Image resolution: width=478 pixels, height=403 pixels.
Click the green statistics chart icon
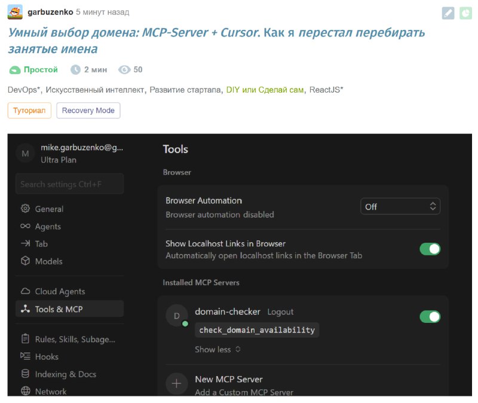465,13
